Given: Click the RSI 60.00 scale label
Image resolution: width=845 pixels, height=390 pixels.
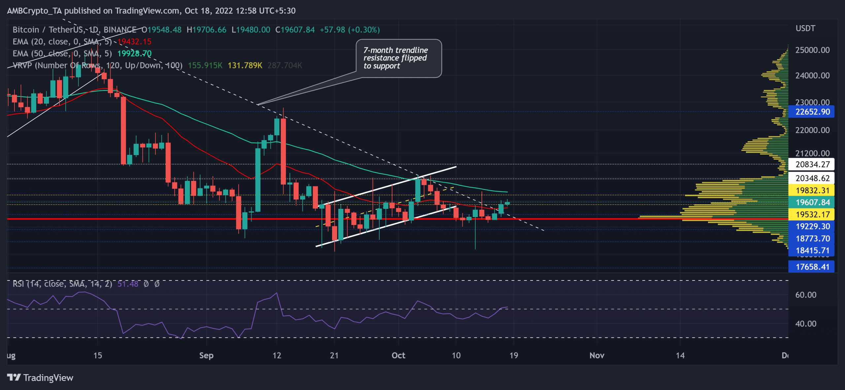Looking at the screenshot, I should pyautogui.click(x=806, y=295).
